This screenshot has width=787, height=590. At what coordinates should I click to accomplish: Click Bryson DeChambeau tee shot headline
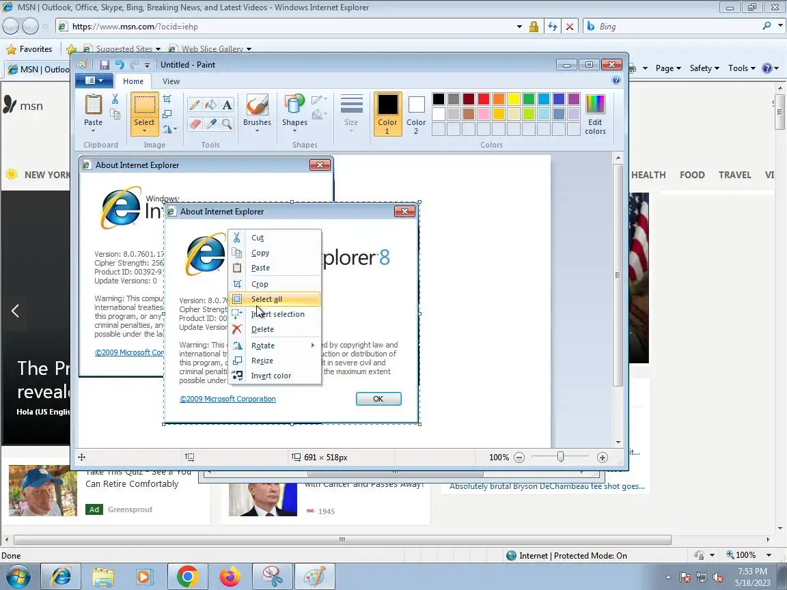tap(547, 486)
